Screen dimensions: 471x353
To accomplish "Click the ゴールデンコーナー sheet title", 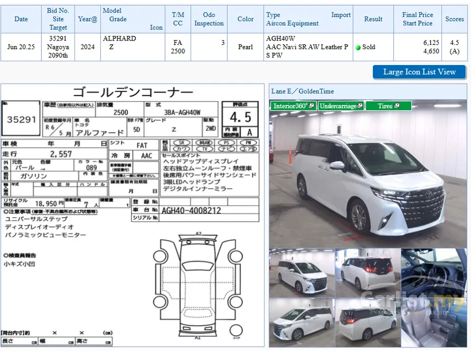I will coord(133,92).
